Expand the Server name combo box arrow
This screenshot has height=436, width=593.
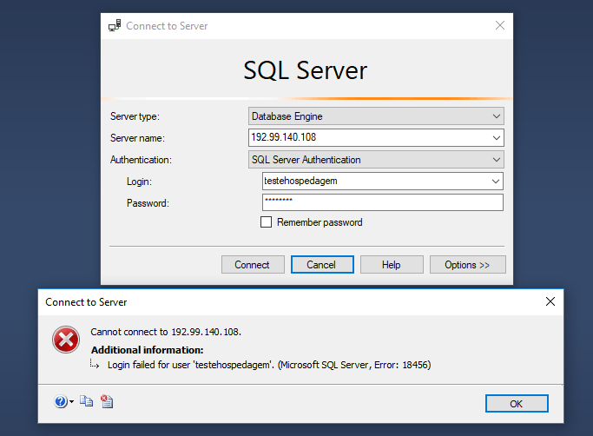point(496,138)
